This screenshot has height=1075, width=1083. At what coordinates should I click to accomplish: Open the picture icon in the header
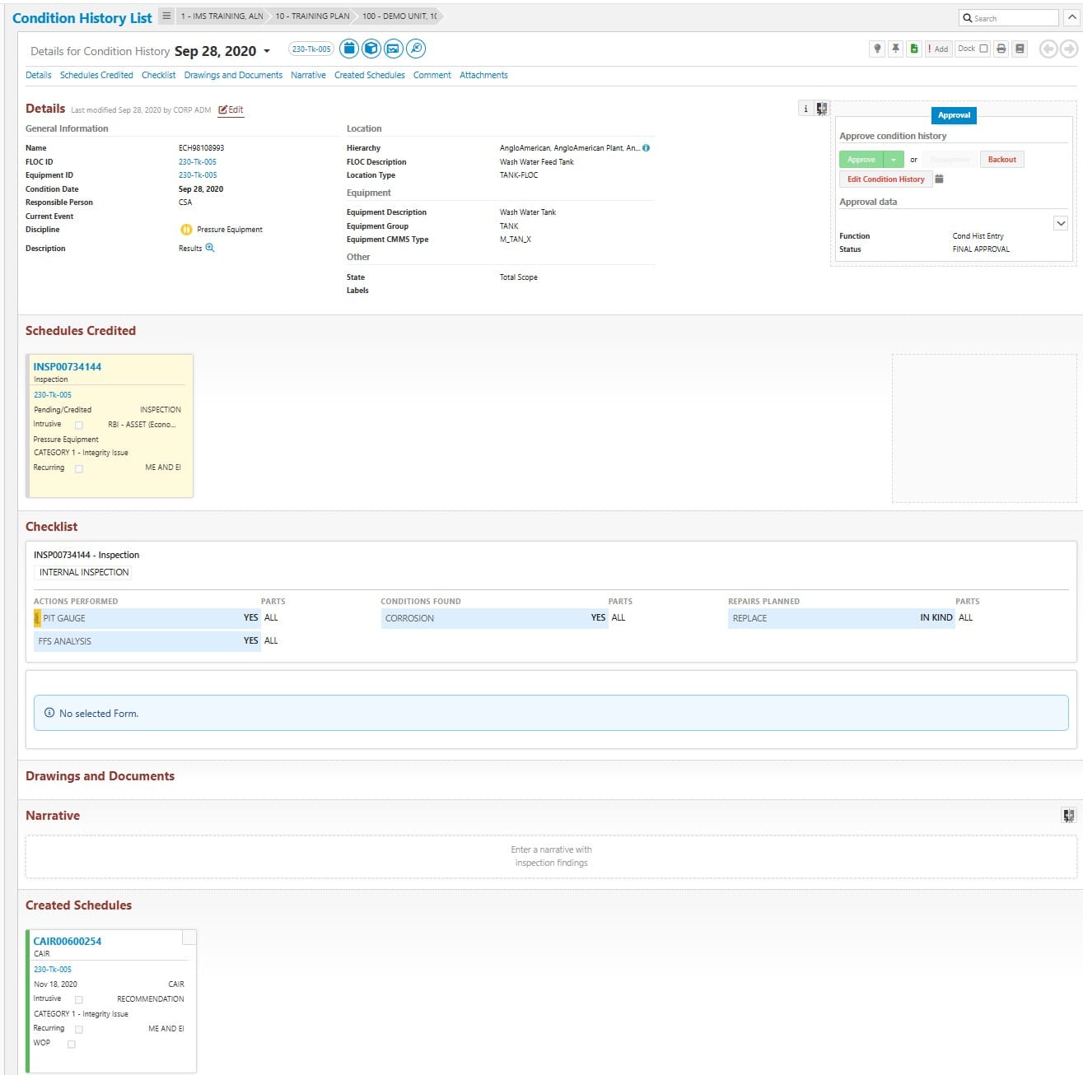click(x=394, y=49)
